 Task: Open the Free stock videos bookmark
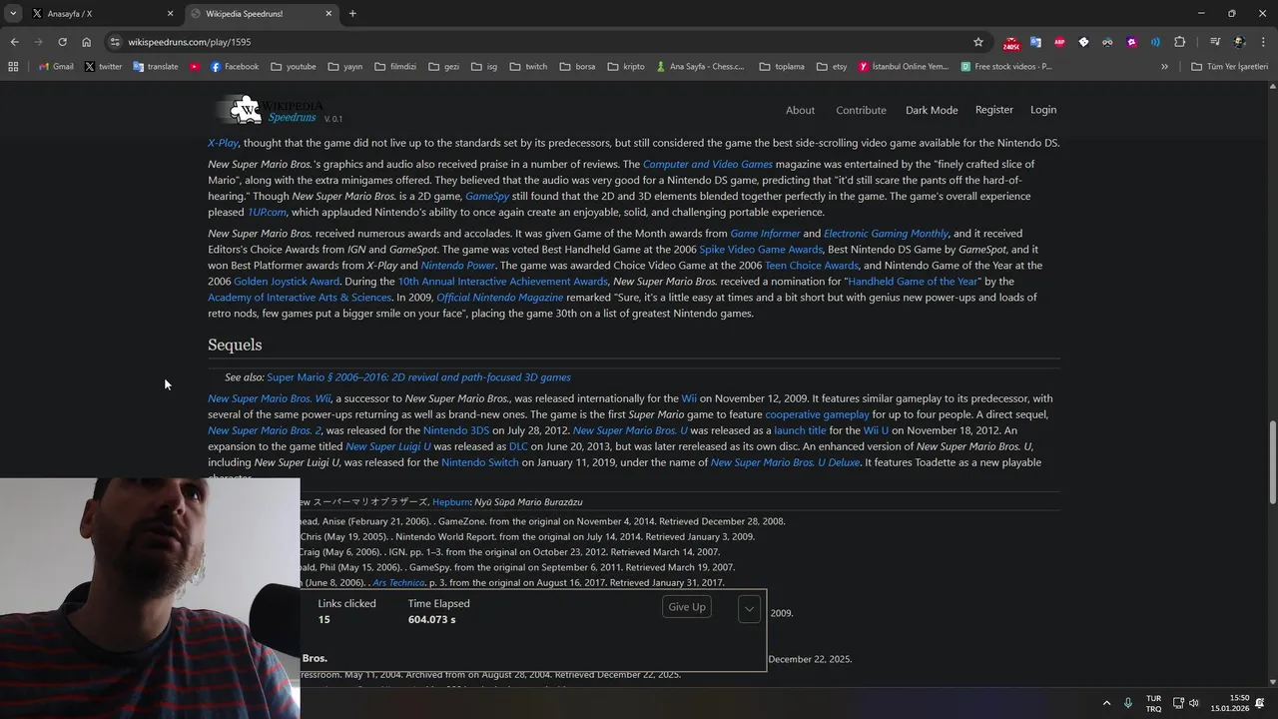point(1006,67)
